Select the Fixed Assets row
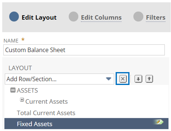Screen dimensions: 171x131 [86, 124]
